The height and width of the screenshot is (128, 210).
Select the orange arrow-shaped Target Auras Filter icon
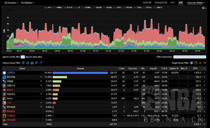click(200, 63)
